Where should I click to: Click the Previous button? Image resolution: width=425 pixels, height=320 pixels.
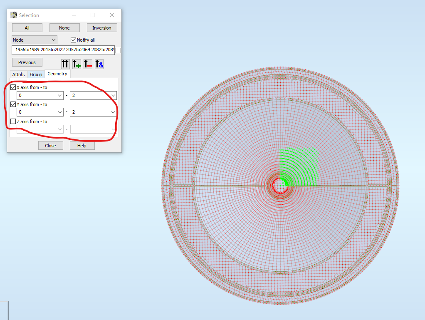click(27, 62)
